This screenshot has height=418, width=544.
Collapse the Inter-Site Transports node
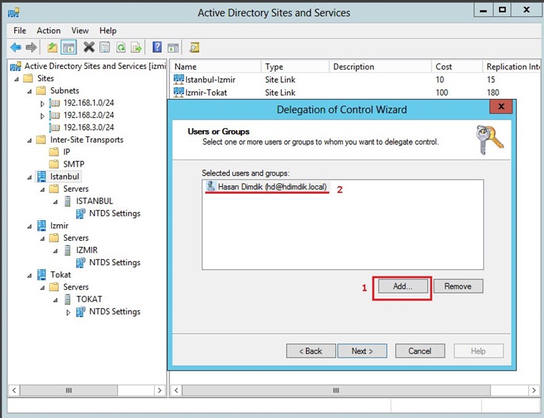(29, 141)
